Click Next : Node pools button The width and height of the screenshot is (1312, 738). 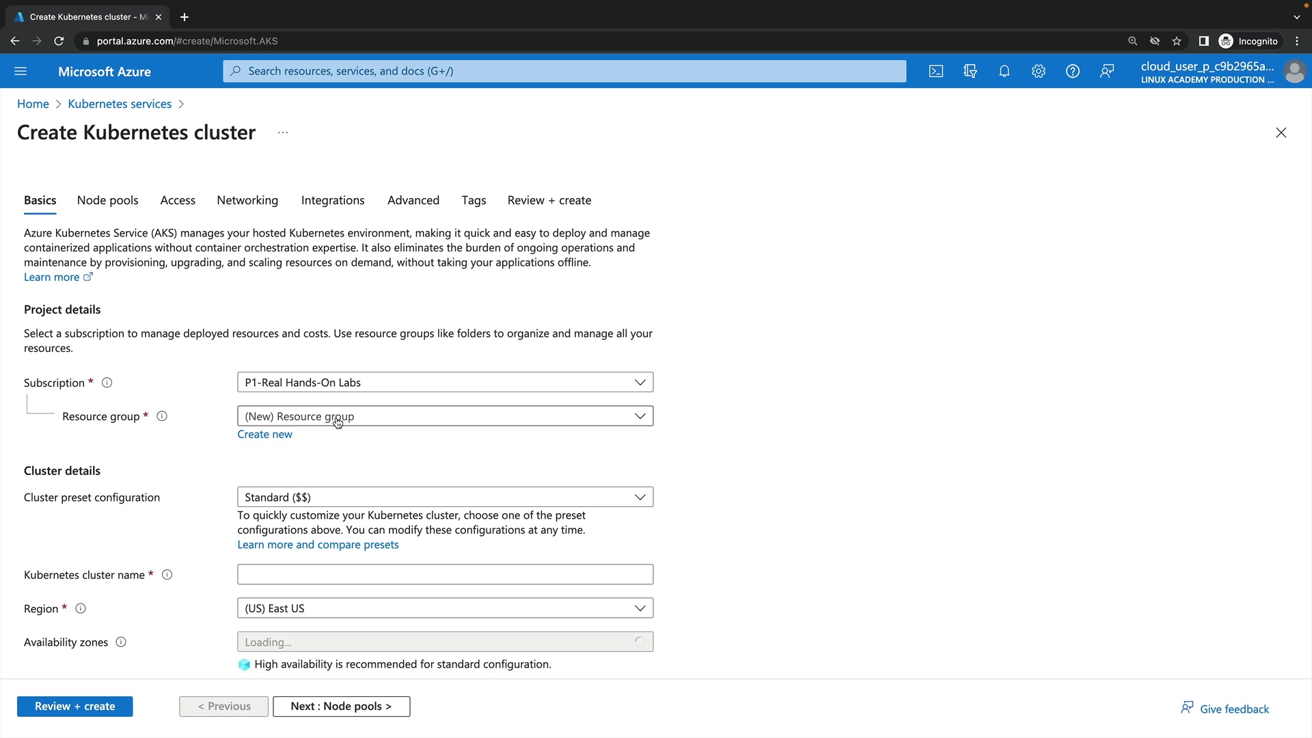341,707
